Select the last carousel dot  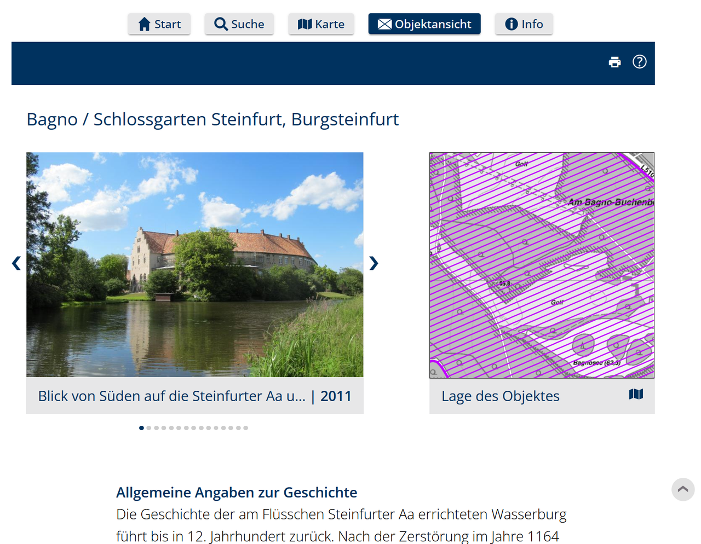point(246,428)
